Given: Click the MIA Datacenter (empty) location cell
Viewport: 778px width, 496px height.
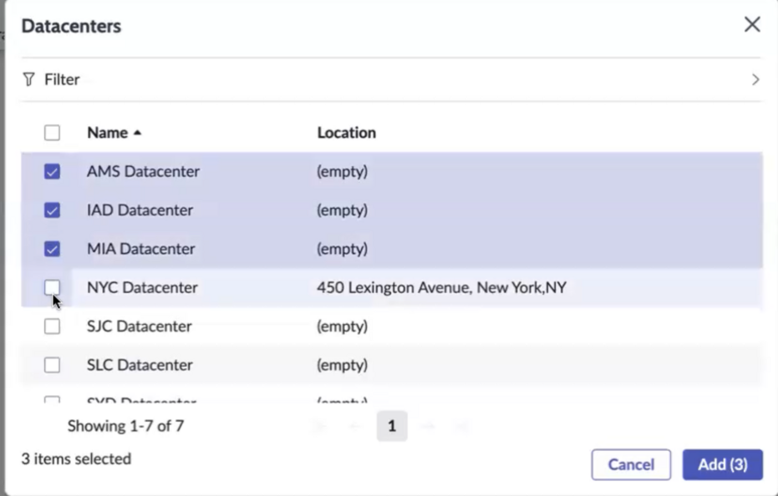Looking at the screenshot, I should tap(343, 249).
